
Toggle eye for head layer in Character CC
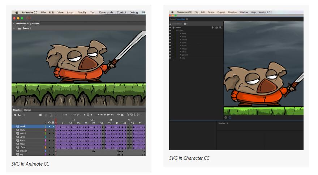[x=170, y=34]
